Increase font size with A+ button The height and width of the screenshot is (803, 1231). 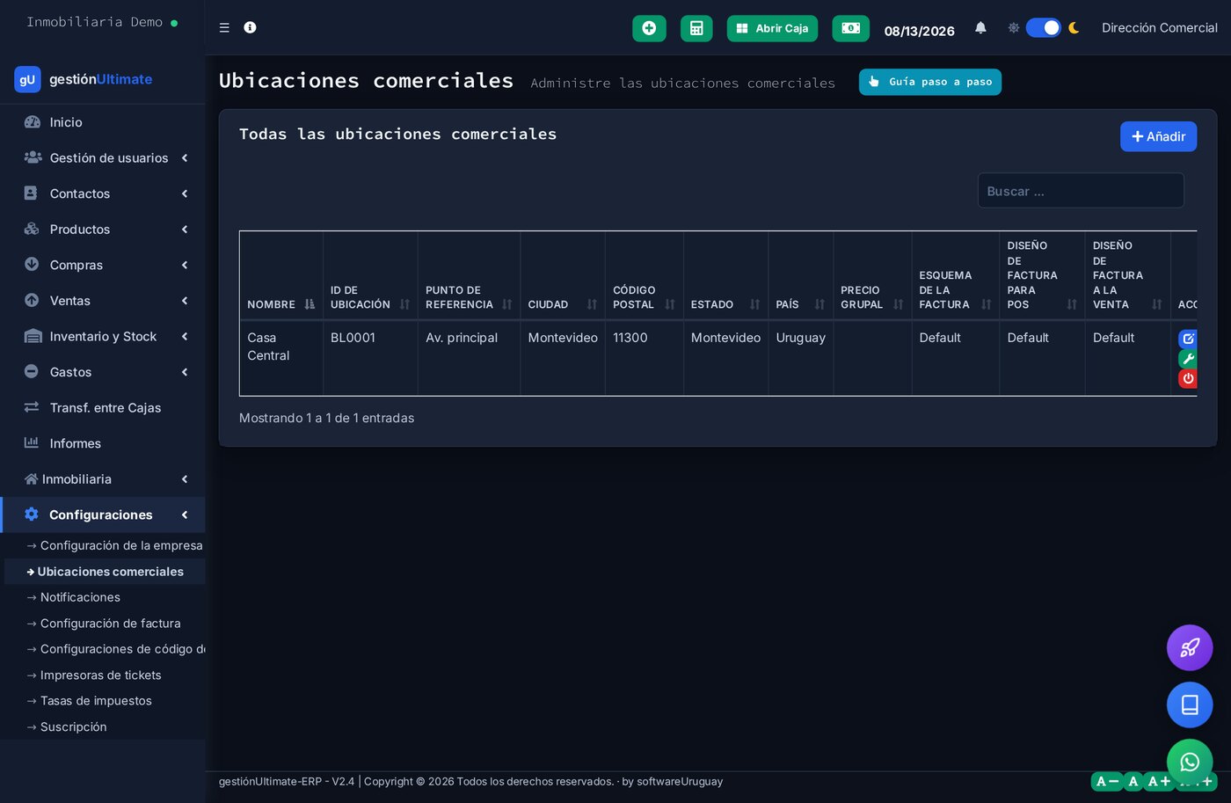1159,781
